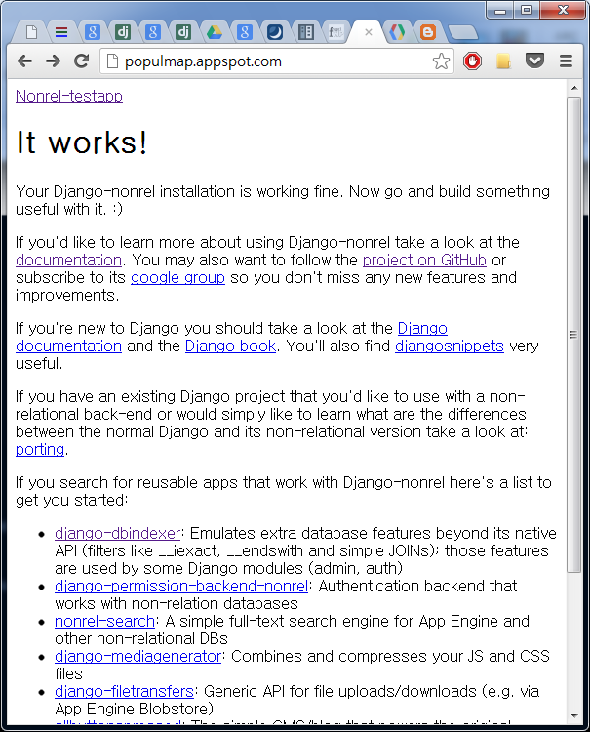590x732 pixels.
Task: Follow the project on GitHub link
Action: (x=424, y=260)
